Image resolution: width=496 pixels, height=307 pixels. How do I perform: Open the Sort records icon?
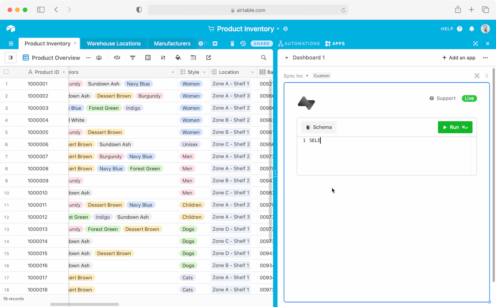163,58
